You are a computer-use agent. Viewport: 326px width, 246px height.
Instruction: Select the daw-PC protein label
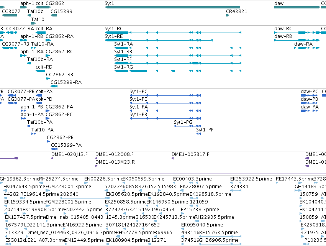click(x=310, y=92)
